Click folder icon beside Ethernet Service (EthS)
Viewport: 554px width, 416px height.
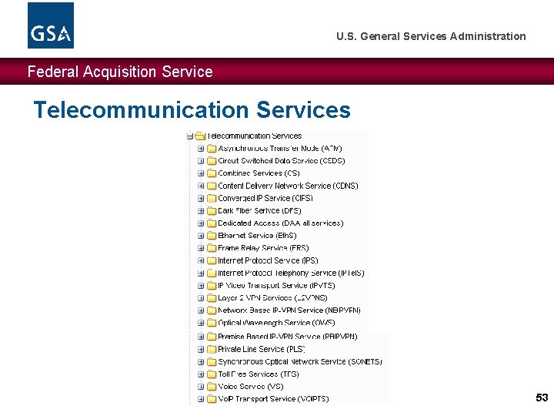(211, 236)
